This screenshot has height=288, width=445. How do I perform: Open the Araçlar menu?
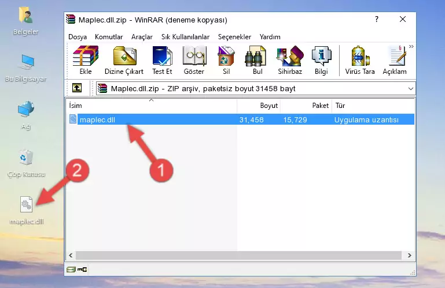click(142, 37)
